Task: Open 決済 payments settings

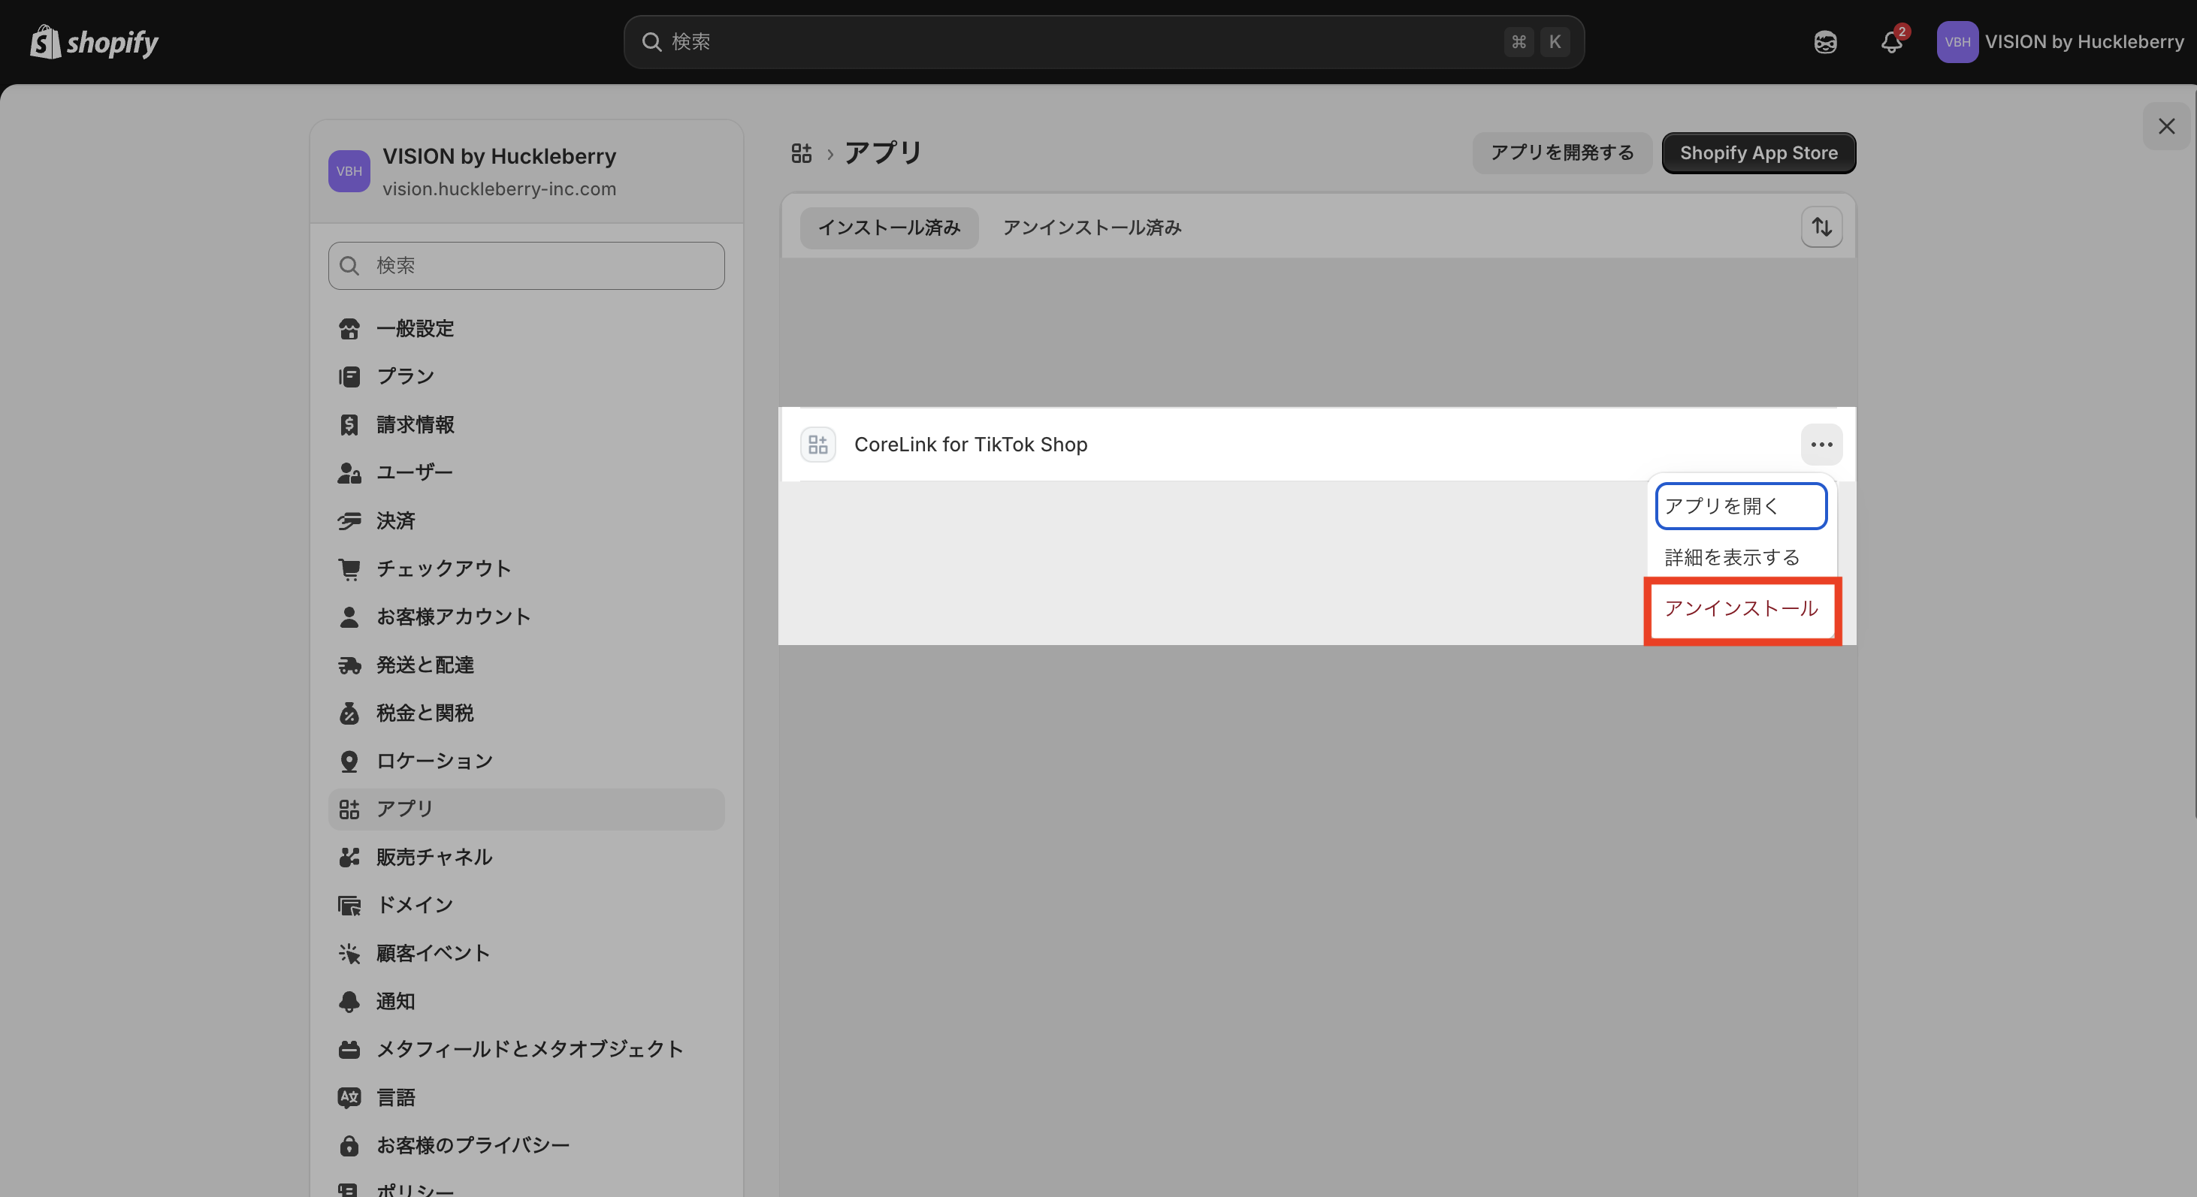Action: coord(396,520)
